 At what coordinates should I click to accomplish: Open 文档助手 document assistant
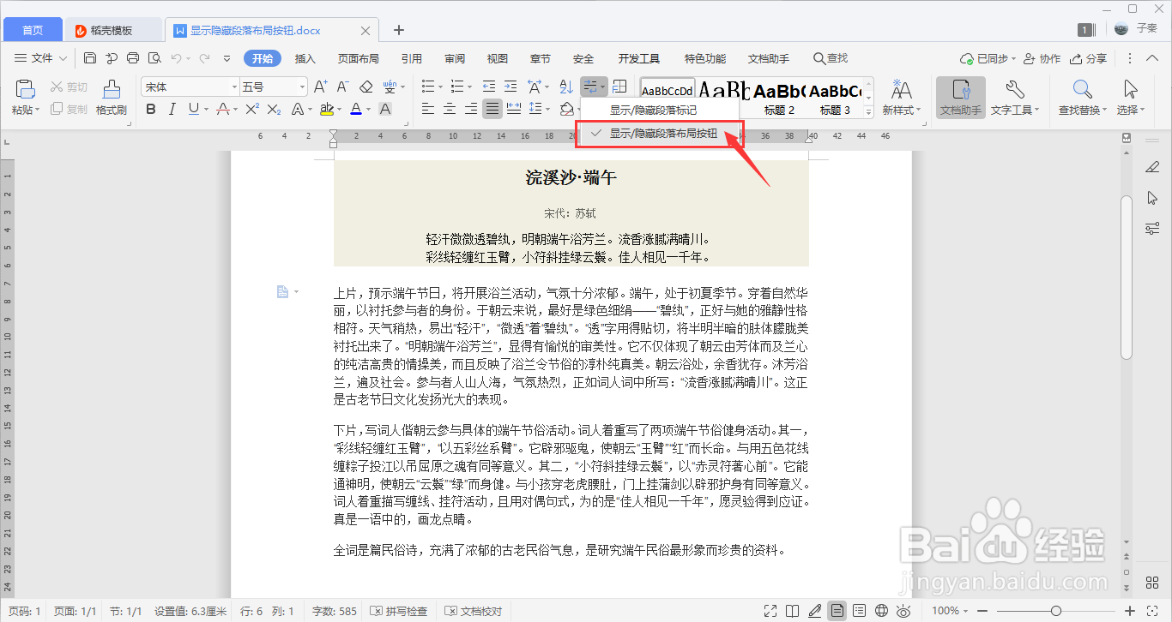960,98
